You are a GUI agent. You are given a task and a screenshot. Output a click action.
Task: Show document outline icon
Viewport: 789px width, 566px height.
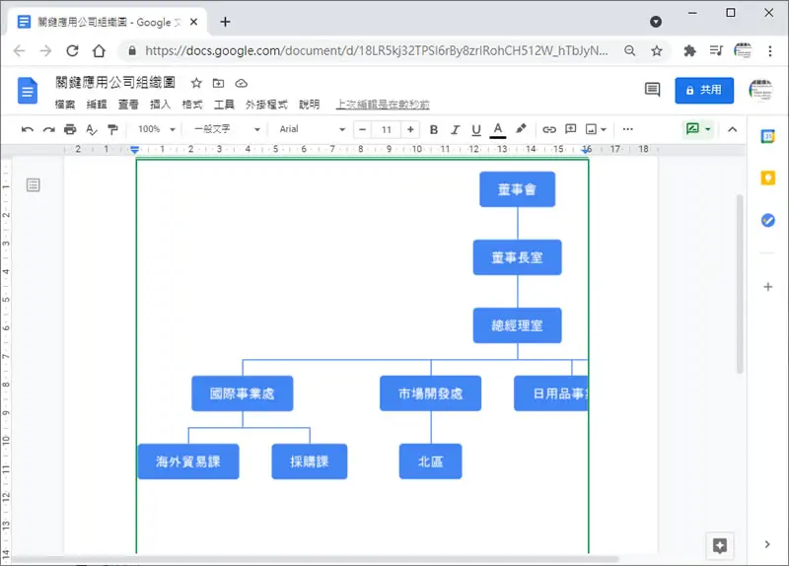point(34,185)
